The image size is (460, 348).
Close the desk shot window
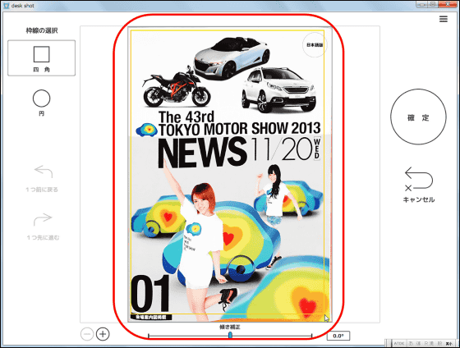448,4
